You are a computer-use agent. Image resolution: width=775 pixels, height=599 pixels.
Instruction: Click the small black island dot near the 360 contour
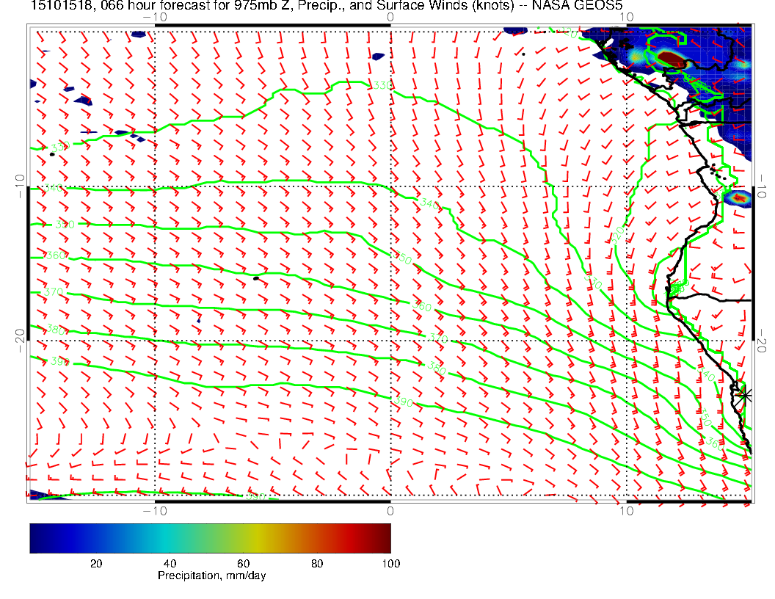point(256,278)
